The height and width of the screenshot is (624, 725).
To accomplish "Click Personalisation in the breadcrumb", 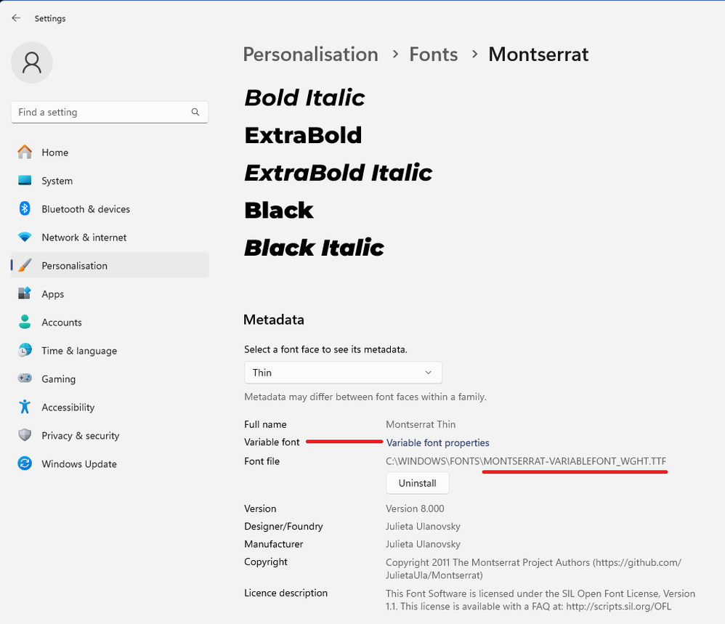I will point(310,54).
